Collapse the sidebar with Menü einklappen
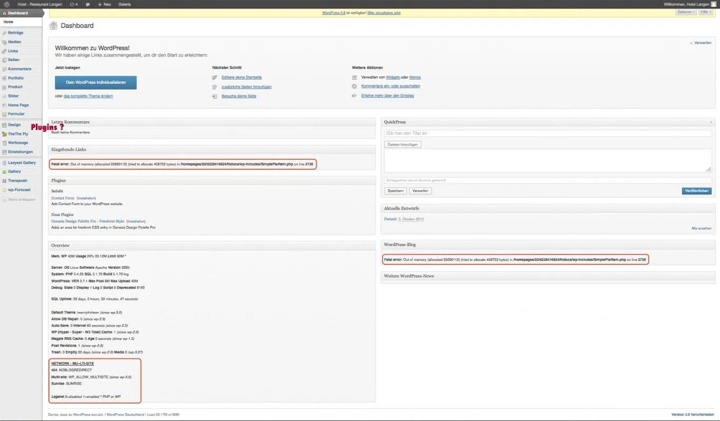The image size is (720, 421). click(19, 200)
